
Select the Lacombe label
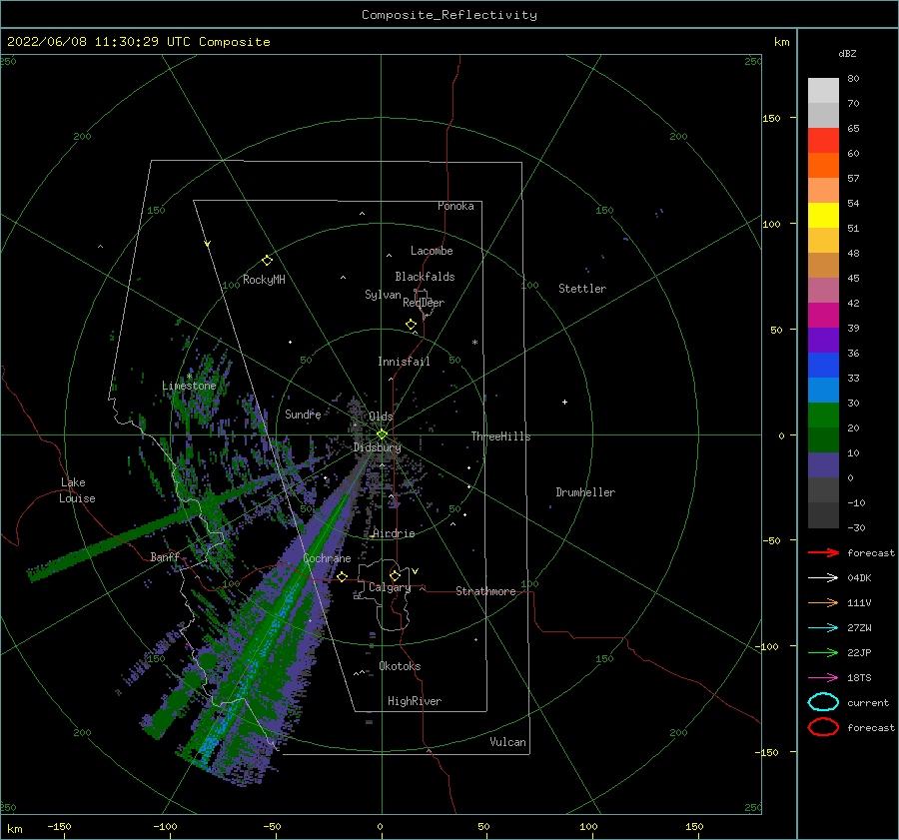tap(432, 251)
